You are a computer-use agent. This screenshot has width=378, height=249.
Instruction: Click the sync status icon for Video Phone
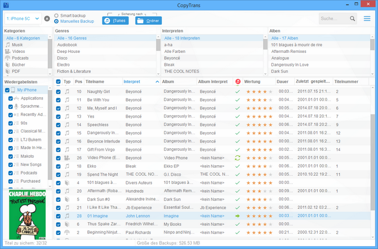tap(237, 158)
